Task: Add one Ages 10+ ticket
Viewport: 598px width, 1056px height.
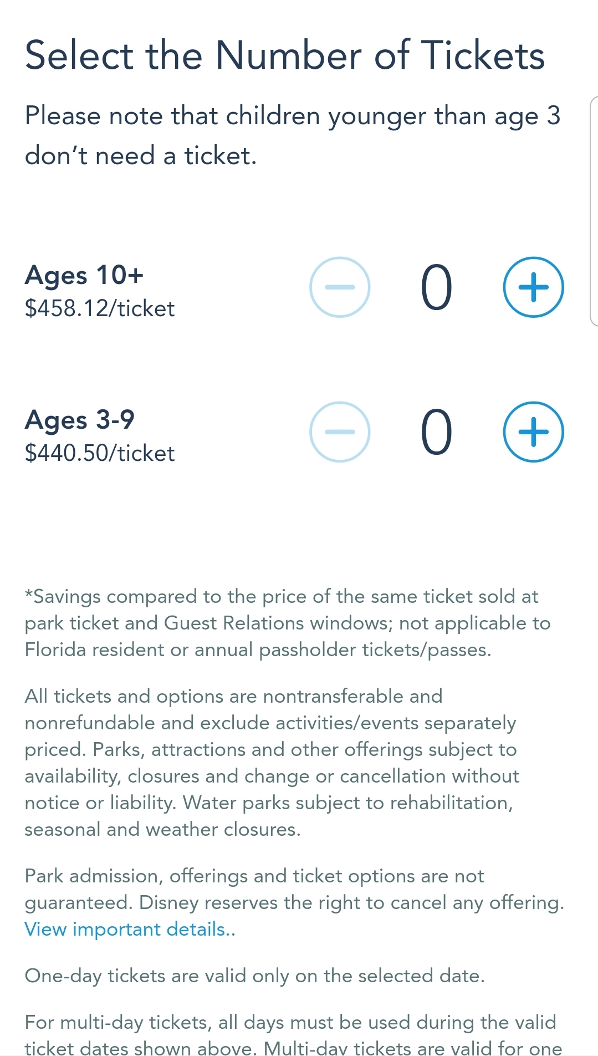Action: point(533,287)
